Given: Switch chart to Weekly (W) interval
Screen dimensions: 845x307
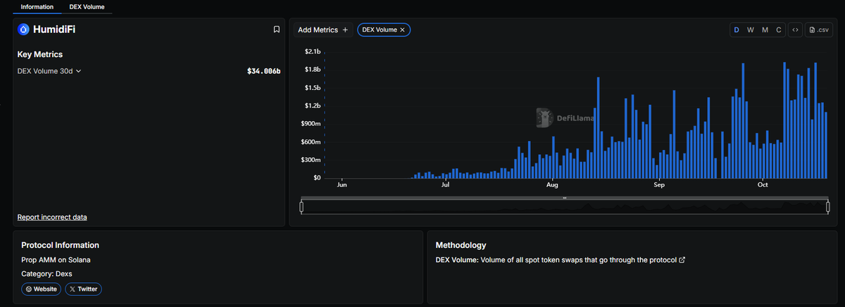Looking at the screenshot, I should [x=751, y=30].
